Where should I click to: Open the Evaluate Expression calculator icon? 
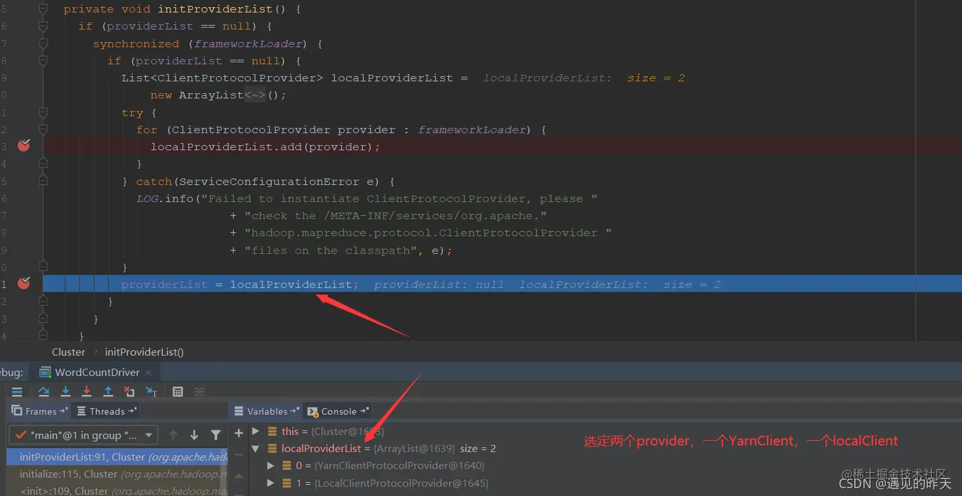pyautogui.click(x=178, y=392)
